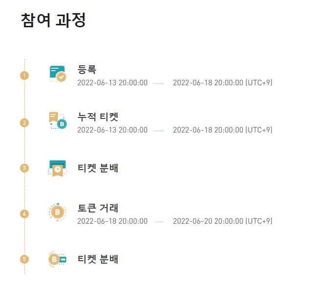Screen dimensions: 316x289
Task: Select step 5 timeline circle
Action: tap(24, 259)
